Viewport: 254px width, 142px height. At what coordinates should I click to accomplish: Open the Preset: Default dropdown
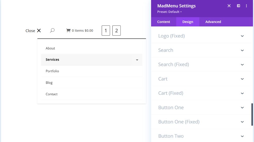tap(169, 12)
